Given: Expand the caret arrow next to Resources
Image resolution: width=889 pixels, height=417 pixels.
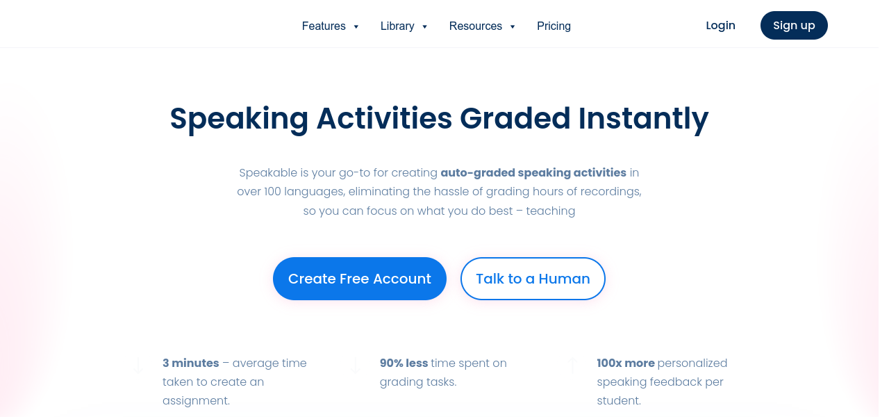Looking at the screenshot, I should pos(513,26).
